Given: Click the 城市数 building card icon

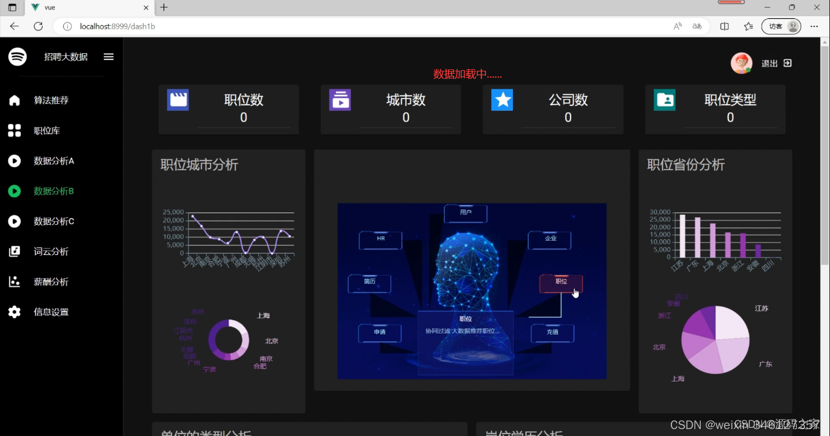Looking at the screenshot, I should tap(340, 100).
